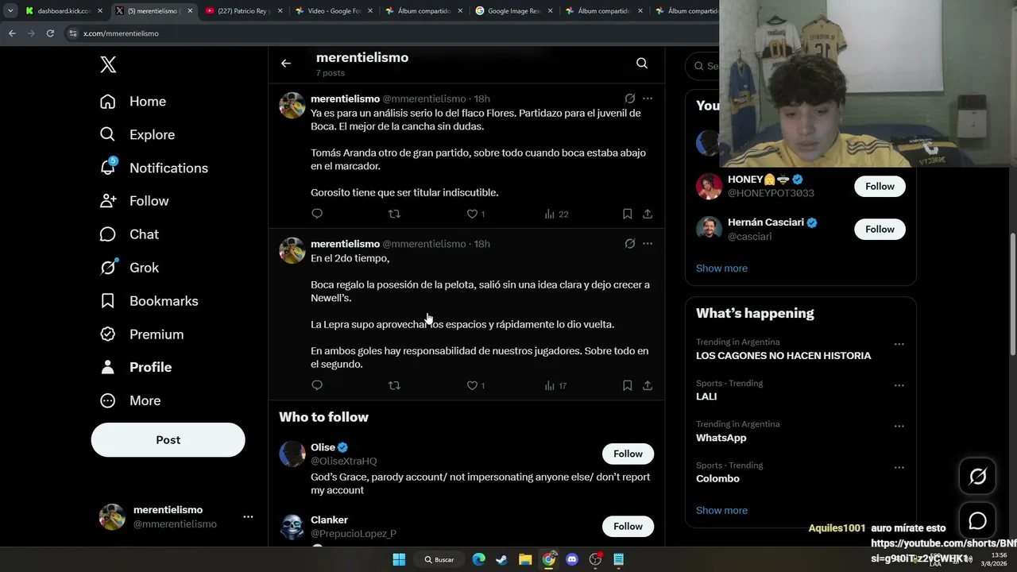Open the WhatsApp trending topic
Viewport: 1017px width, 572px height.
pos(721,438)
